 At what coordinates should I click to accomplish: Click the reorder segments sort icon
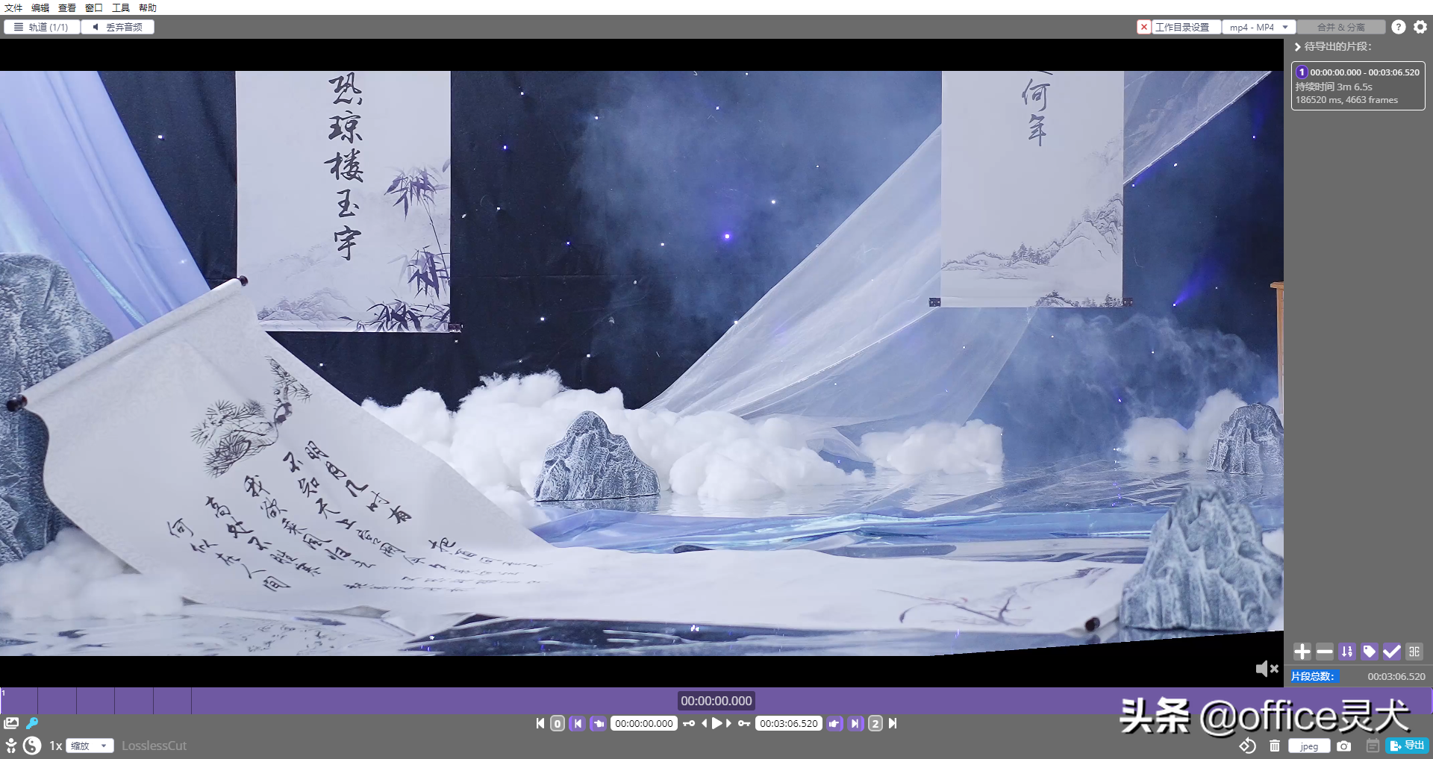click(1347, 652)
